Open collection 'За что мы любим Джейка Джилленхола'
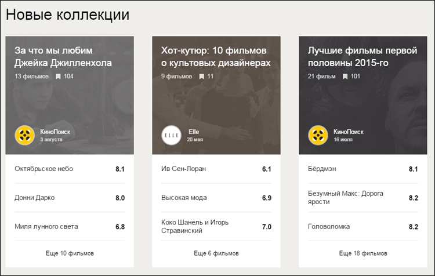The width and height of the screenshot is (435, 276). [x=63, y=57]
